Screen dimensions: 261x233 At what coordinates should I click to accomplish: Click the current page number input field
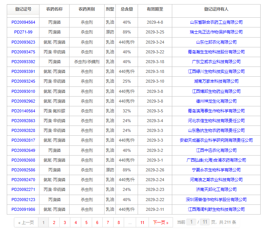pyautogui.click(x=191, y=222)
